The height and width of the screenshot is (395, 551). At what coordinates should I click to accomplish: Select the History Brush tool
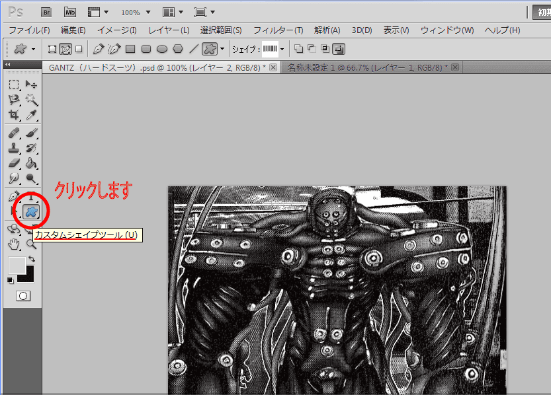pyautogui.click(x=31, y=149)
